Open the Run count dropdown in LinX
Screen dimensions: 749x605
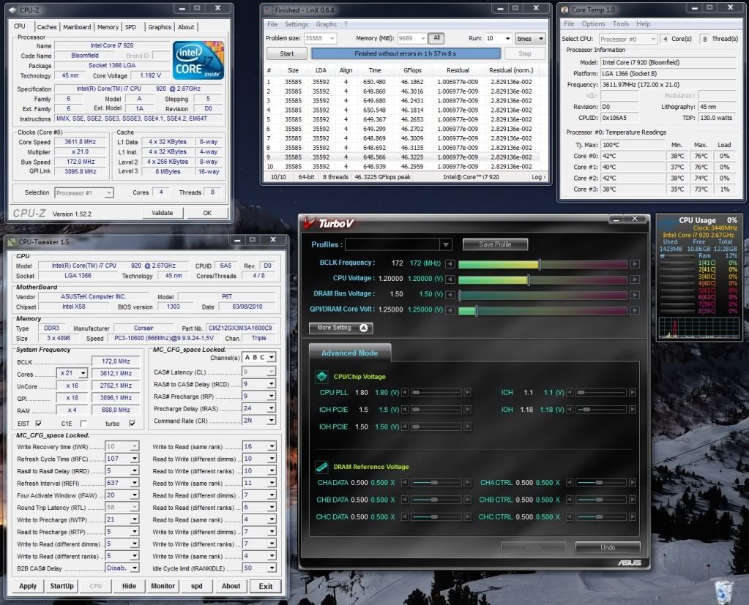coord(507,39)
